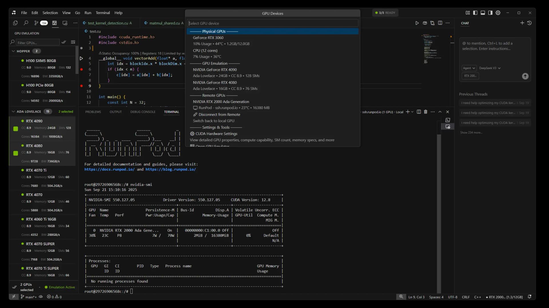Split the editor using the split icon
Viewport: 549px width, 308px height.
click(440, 23)
